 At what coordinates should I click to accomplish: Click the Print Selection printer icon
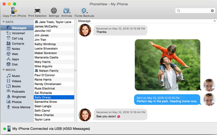pyautogui.click(x=37, y=10)
